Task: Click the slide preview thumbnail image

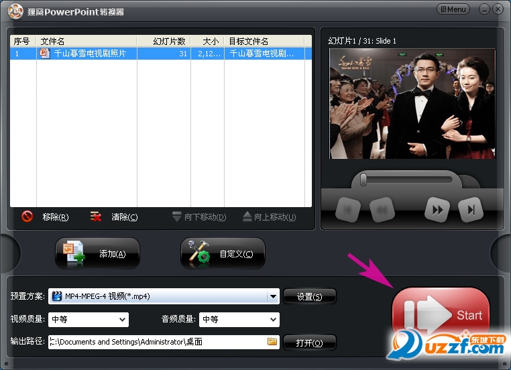Action: point(412,104)
